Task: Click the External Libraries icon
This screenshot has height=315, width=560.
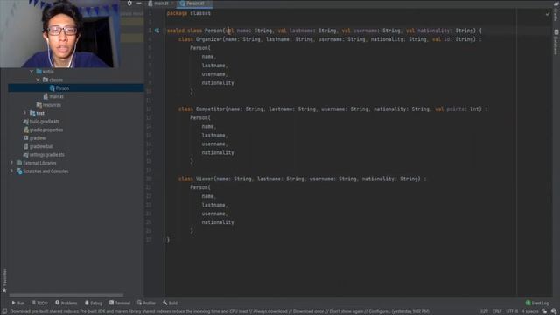Action: (19, 163)
